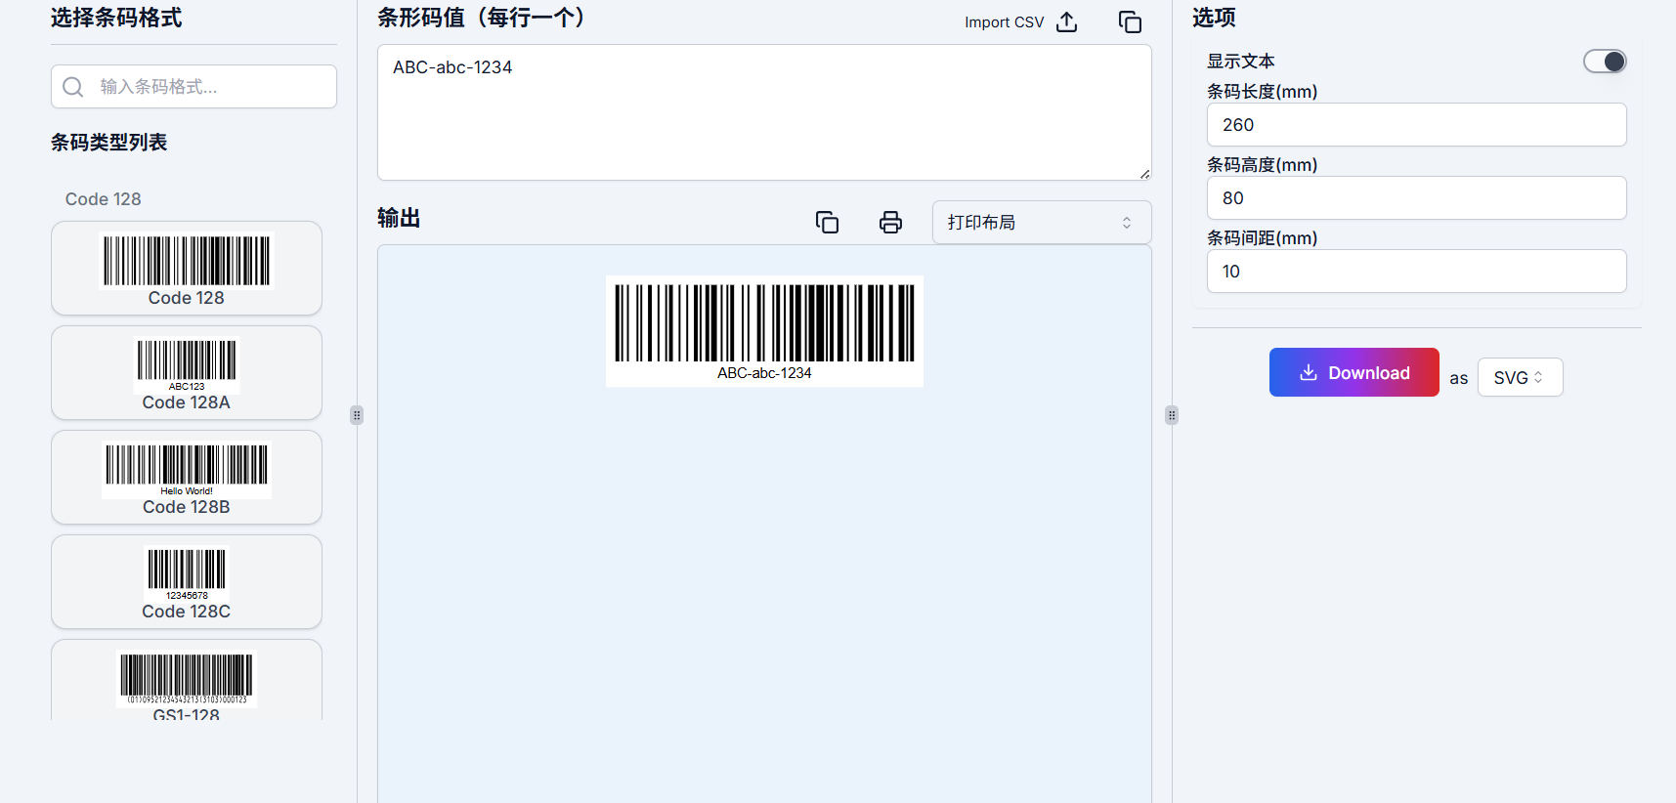Viewport: 1676px width, 803px height.
Task: Click the Import CSV label
Action: click(1004, 21)
